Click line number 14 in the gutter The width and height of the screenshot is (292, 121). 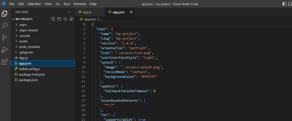coord(83,86)
